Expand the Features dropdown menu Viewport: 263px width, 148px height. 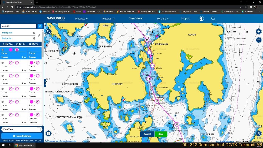pyautogui.click(x=108, y=19)
